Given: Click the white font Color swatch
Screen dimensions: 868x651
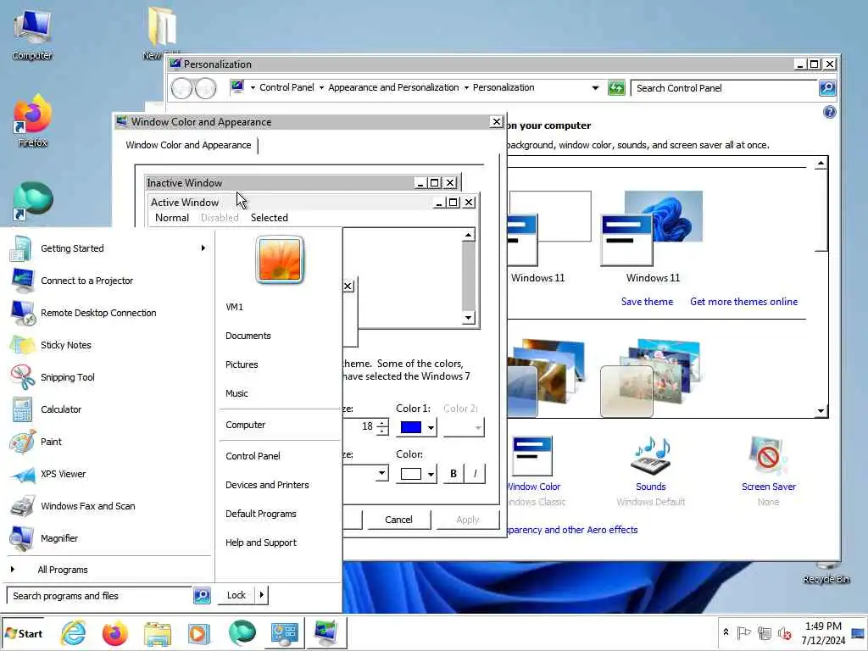Looking at the screenshot, I should [x=411, y=474].
